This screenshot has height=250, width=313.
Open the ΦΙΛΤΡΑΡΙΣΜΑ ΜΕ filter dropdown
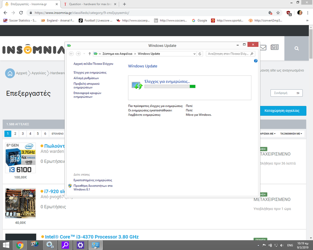tap(267, 134)
